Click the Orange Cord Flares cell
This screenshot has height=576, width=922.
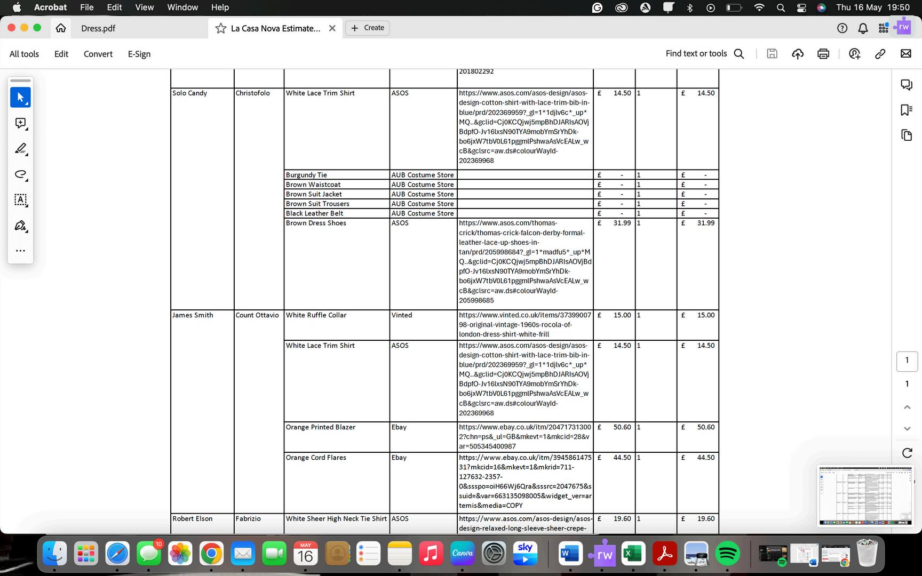tap(337, 483)
